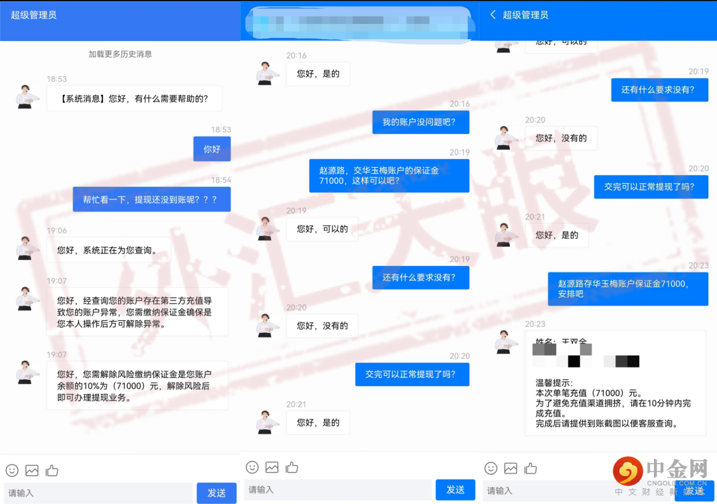This screenshot has height=504, width=717.
Task: Click the 请输入 message field in the left panel
Action: pyautogui.click(x=93, y=493)
